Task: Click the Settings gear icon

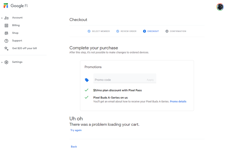Action: (x=6, y=62)
